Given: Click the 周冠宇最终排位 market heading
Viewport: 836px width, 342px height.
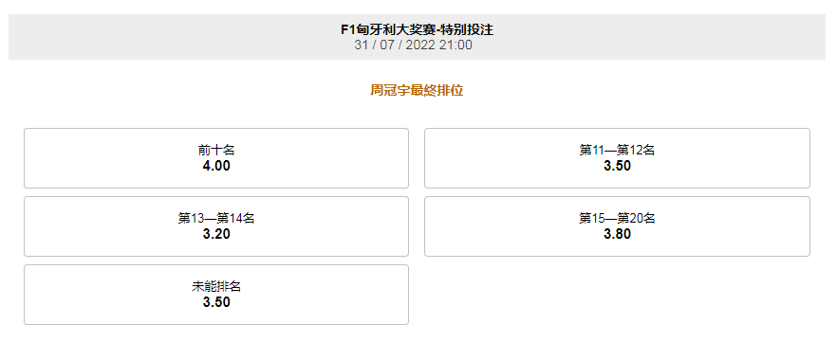Looking at the screenshot, I should 417,90.
